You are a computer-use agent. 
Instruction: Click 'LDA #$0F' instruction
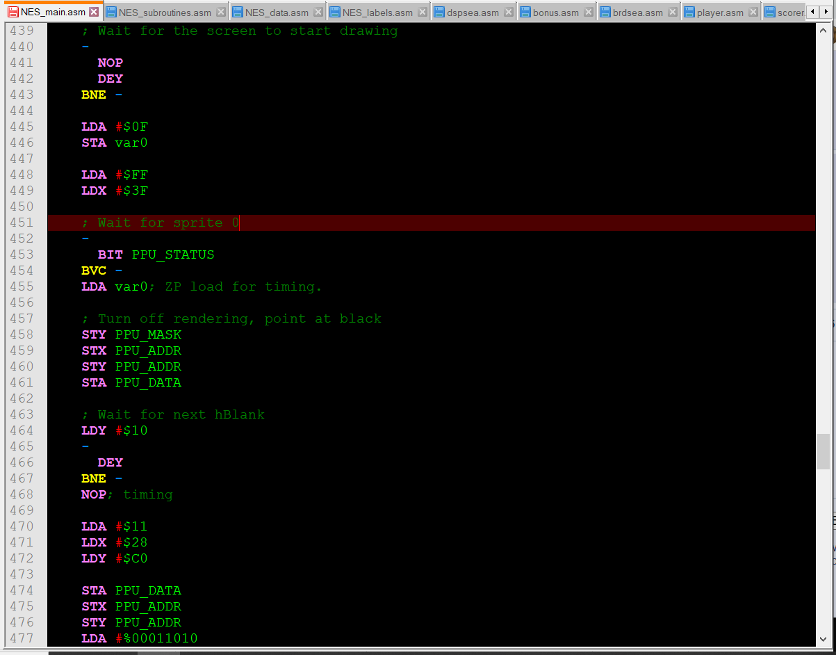[115, 127]
